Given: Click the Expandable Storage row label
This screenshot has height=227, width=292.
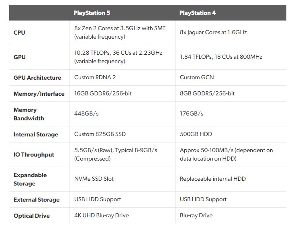Looking at the screenshot, I should coord(30,179).
